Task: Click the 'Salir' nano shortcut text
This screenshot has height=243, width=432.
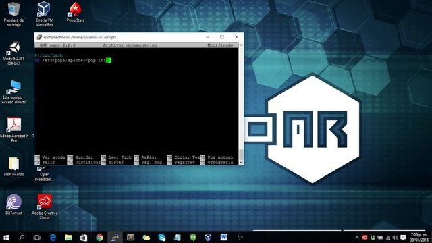Action: [x=49, y=162]
